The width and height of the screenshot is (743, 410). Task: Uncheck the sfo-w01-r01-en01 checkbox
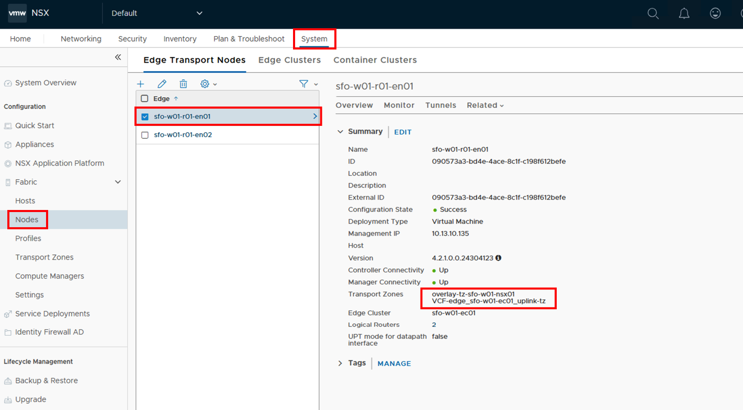[145, 116]
